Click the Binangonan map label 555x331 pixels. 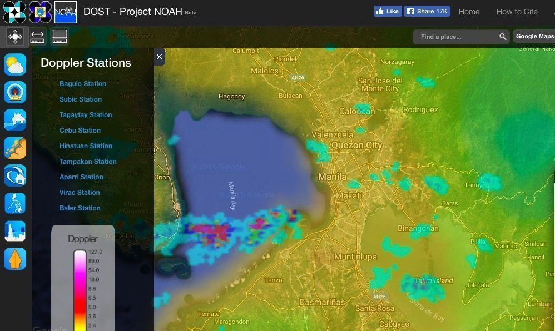click(x=418, y=228)
